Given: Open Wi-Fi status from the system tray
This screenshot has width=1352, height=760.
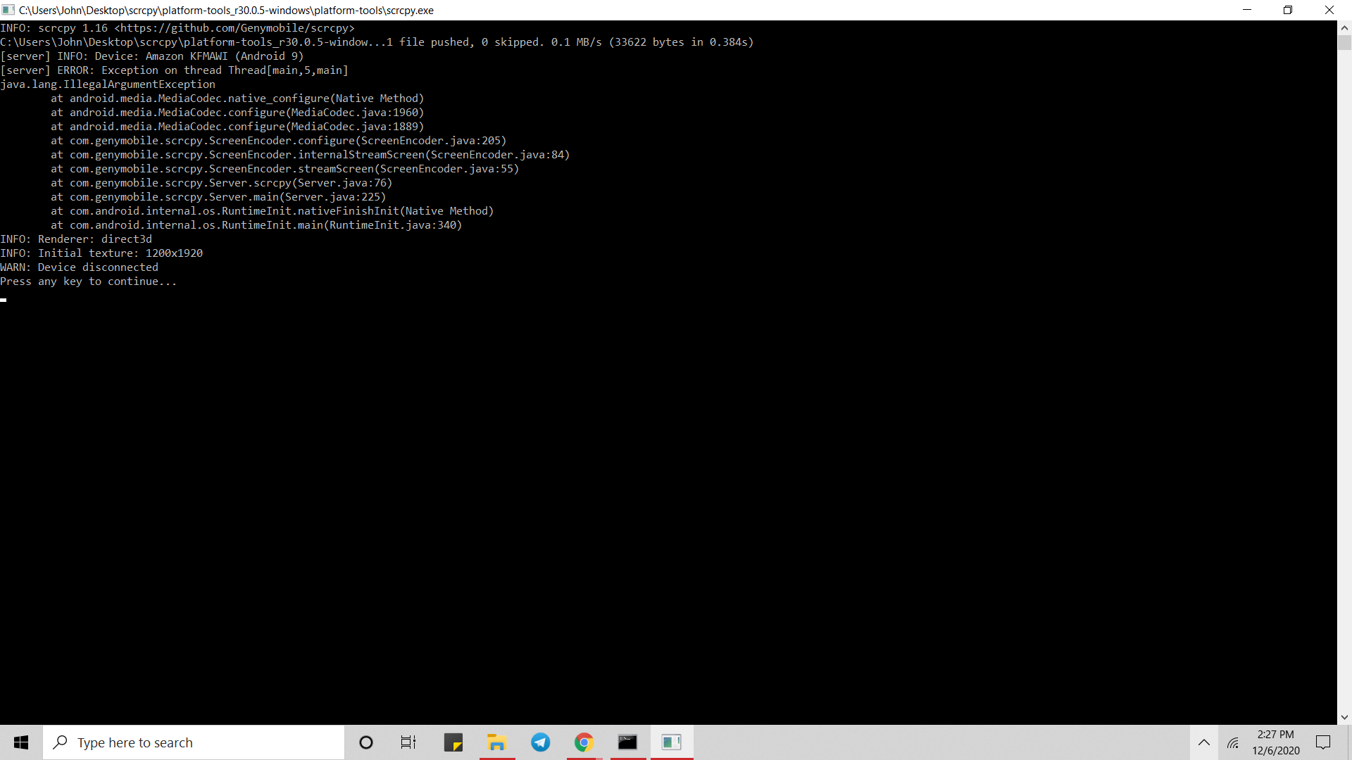Looking at the screenshot, I should 1234,742.
